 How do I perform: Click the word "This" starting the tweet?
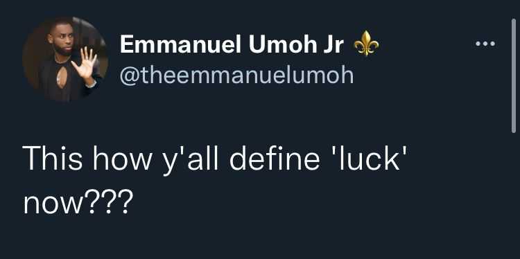(53, 159)
